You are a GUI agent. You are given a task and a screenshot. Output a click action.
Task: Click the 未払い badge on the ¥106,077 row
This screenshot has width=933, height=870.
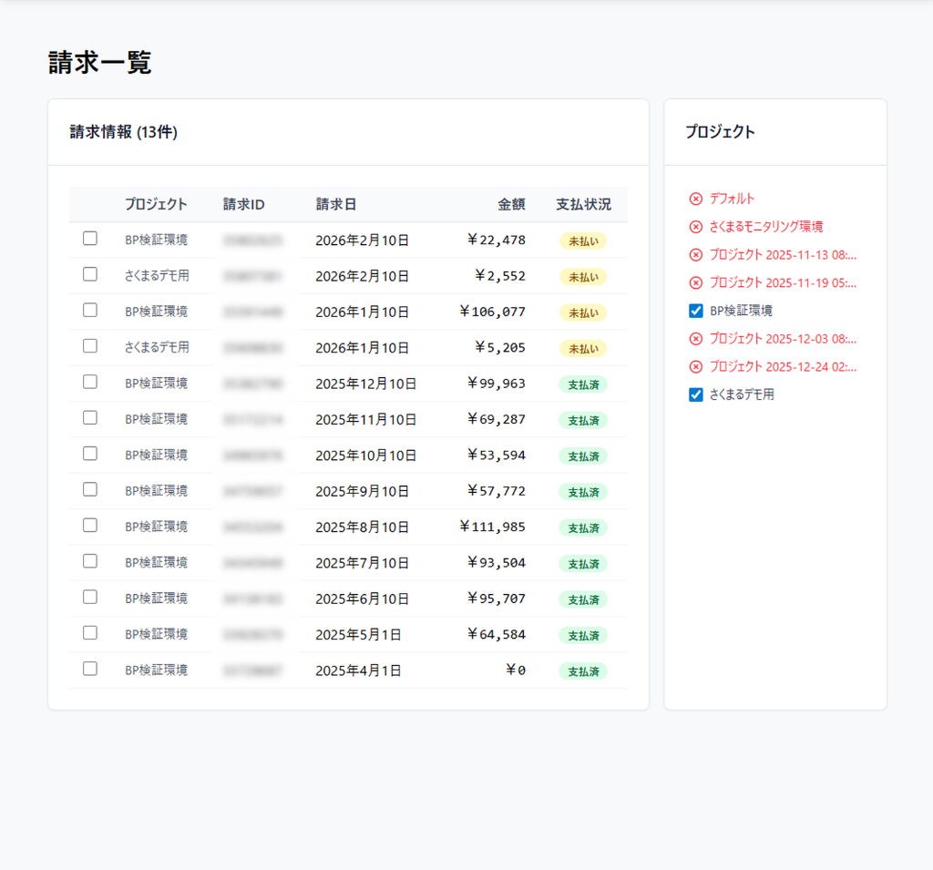click(x=583, y=312)
